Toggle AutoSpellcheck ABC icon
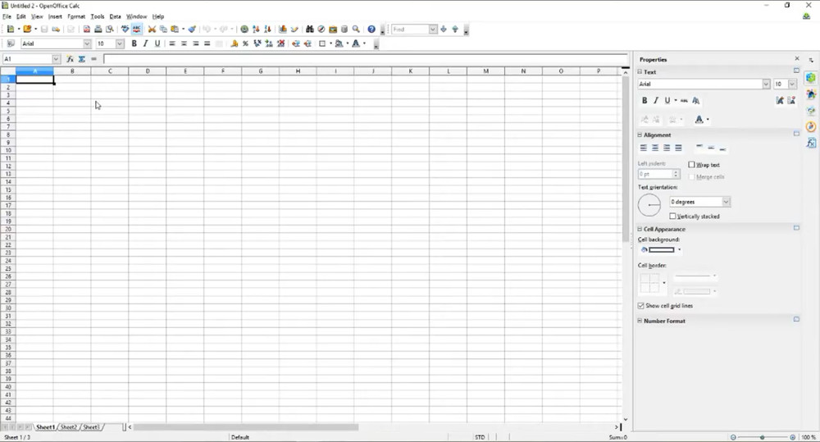Image resolution: width=820 pixels, height=442 pixels. point(136,30)
